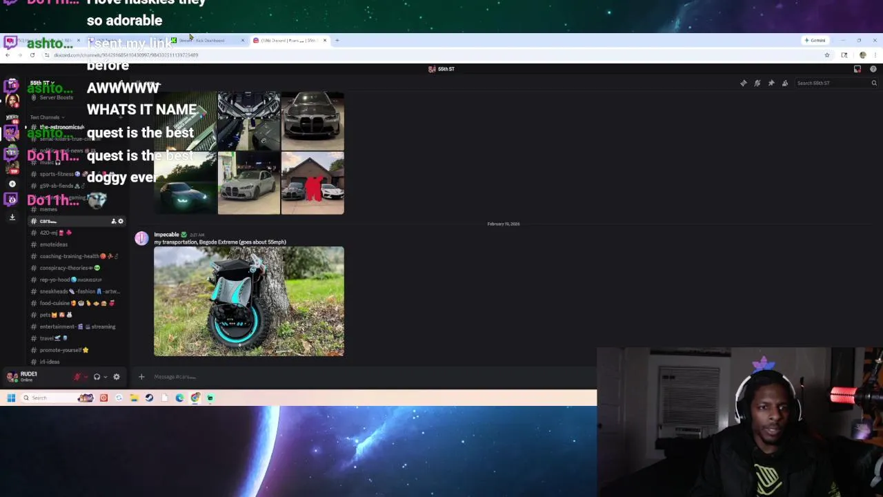The width and height of the screenshot is (883, 497).
Task: Open the rep-yo-hood channel
Action: click(x=76, y=280)
